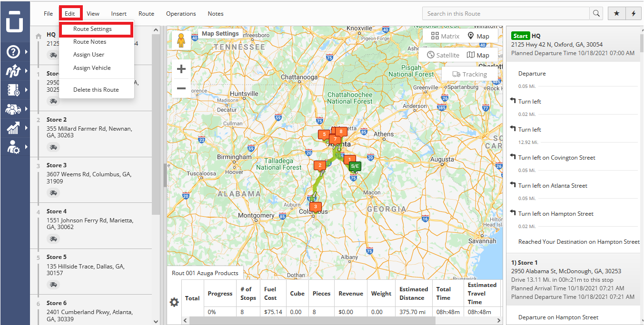
Task: Open the Route menu
Action: 146,14
